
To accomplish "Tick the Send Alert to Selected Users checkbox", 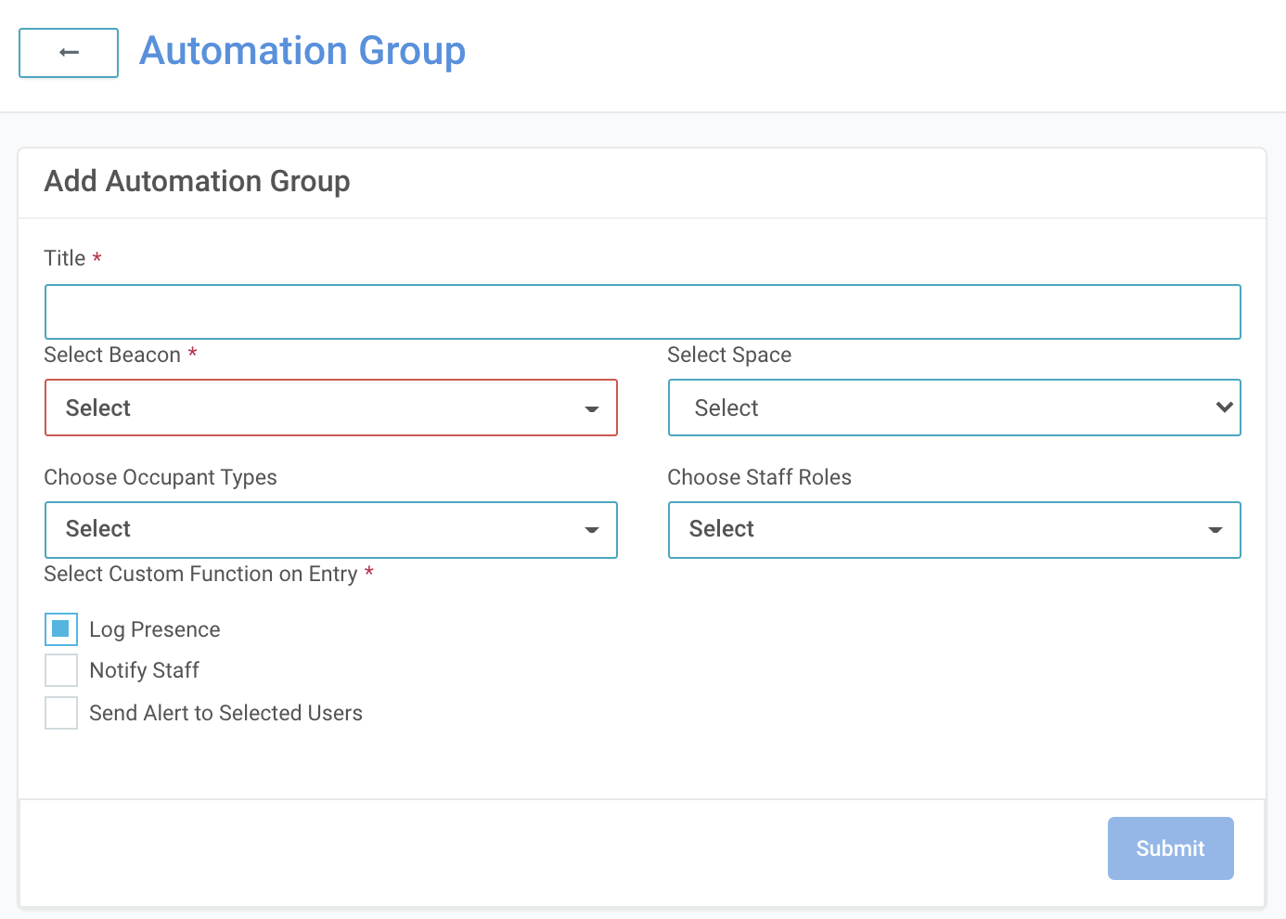I will 61,713.
